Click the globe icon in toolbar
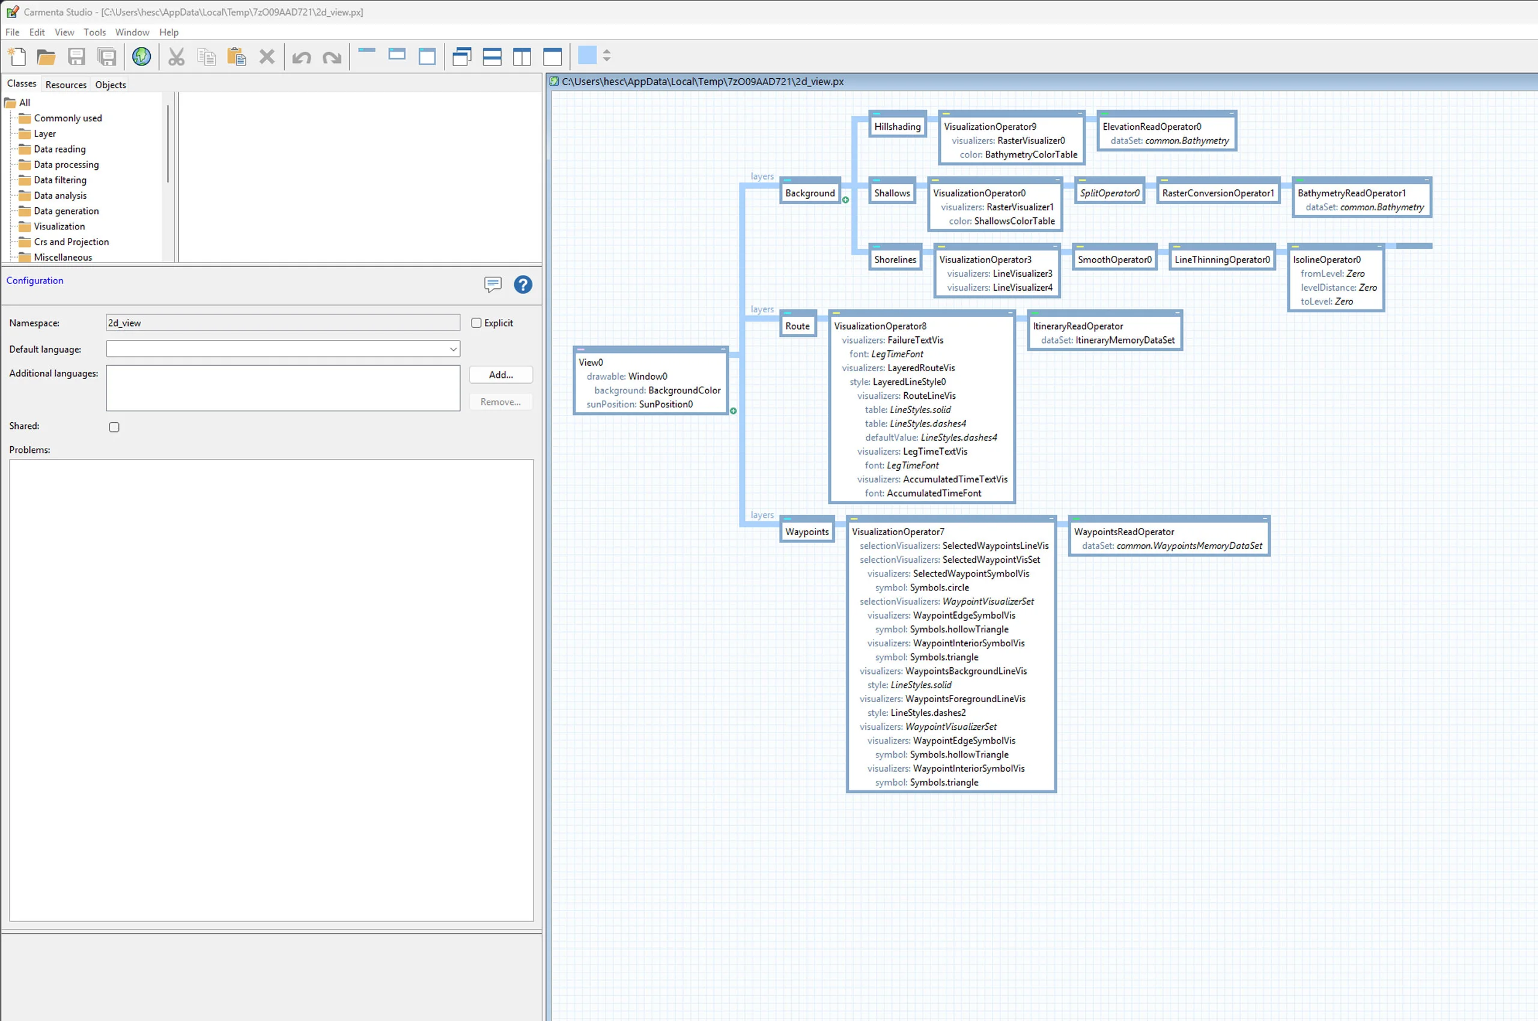 [x=141, y=56]
